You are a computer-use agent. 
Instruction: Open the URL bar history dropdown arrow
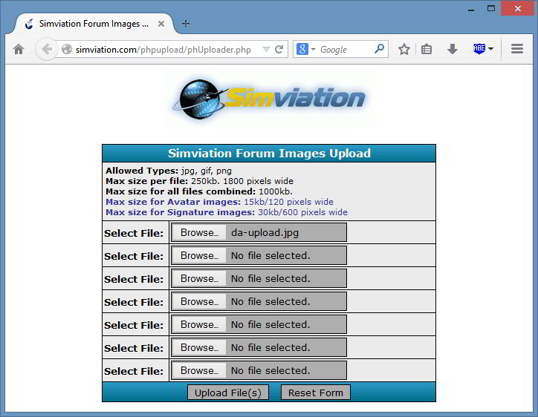click(266, 50)
